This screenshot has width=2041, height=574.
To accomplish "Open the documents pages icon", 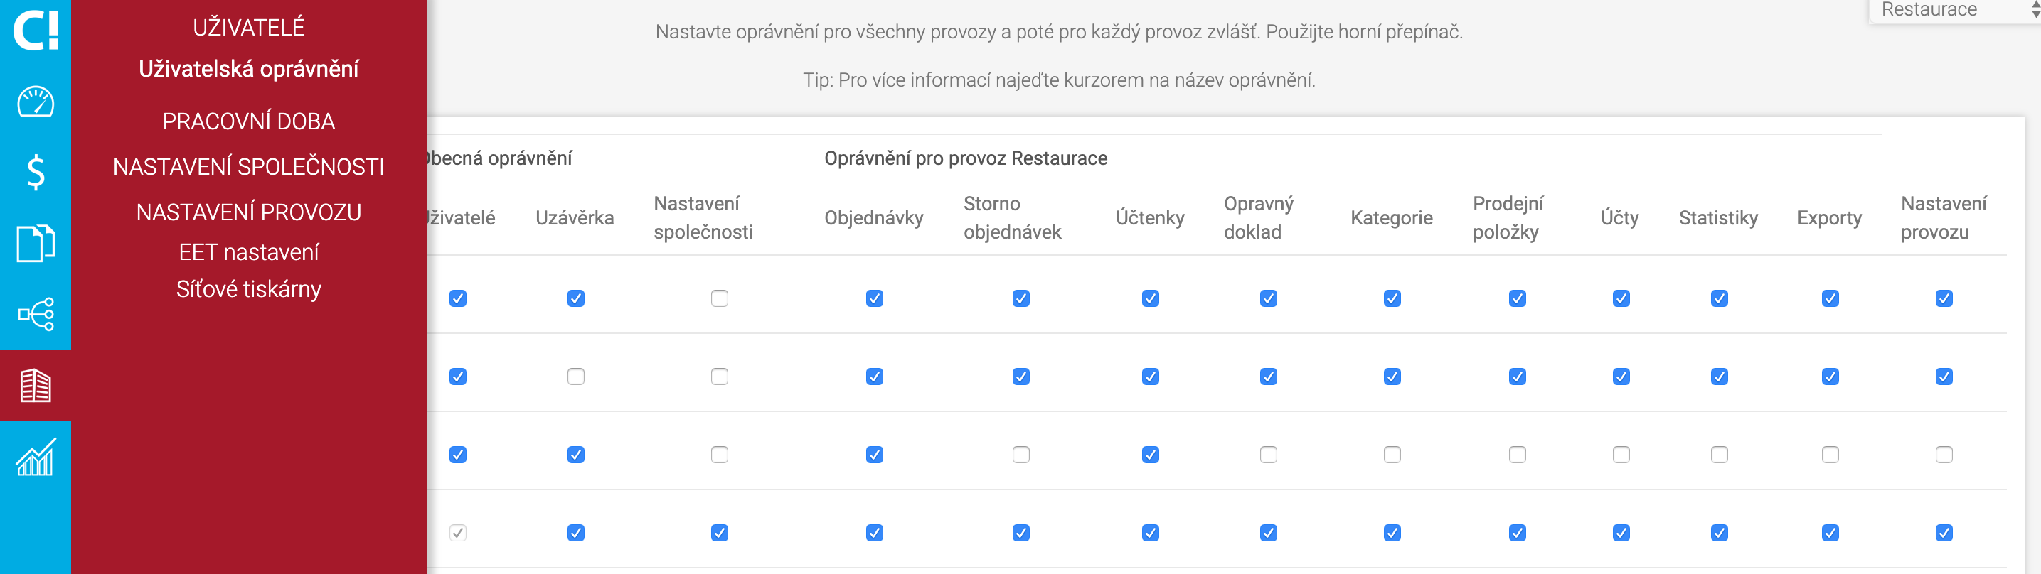I will pyautogui.click(x=36, y=243).
